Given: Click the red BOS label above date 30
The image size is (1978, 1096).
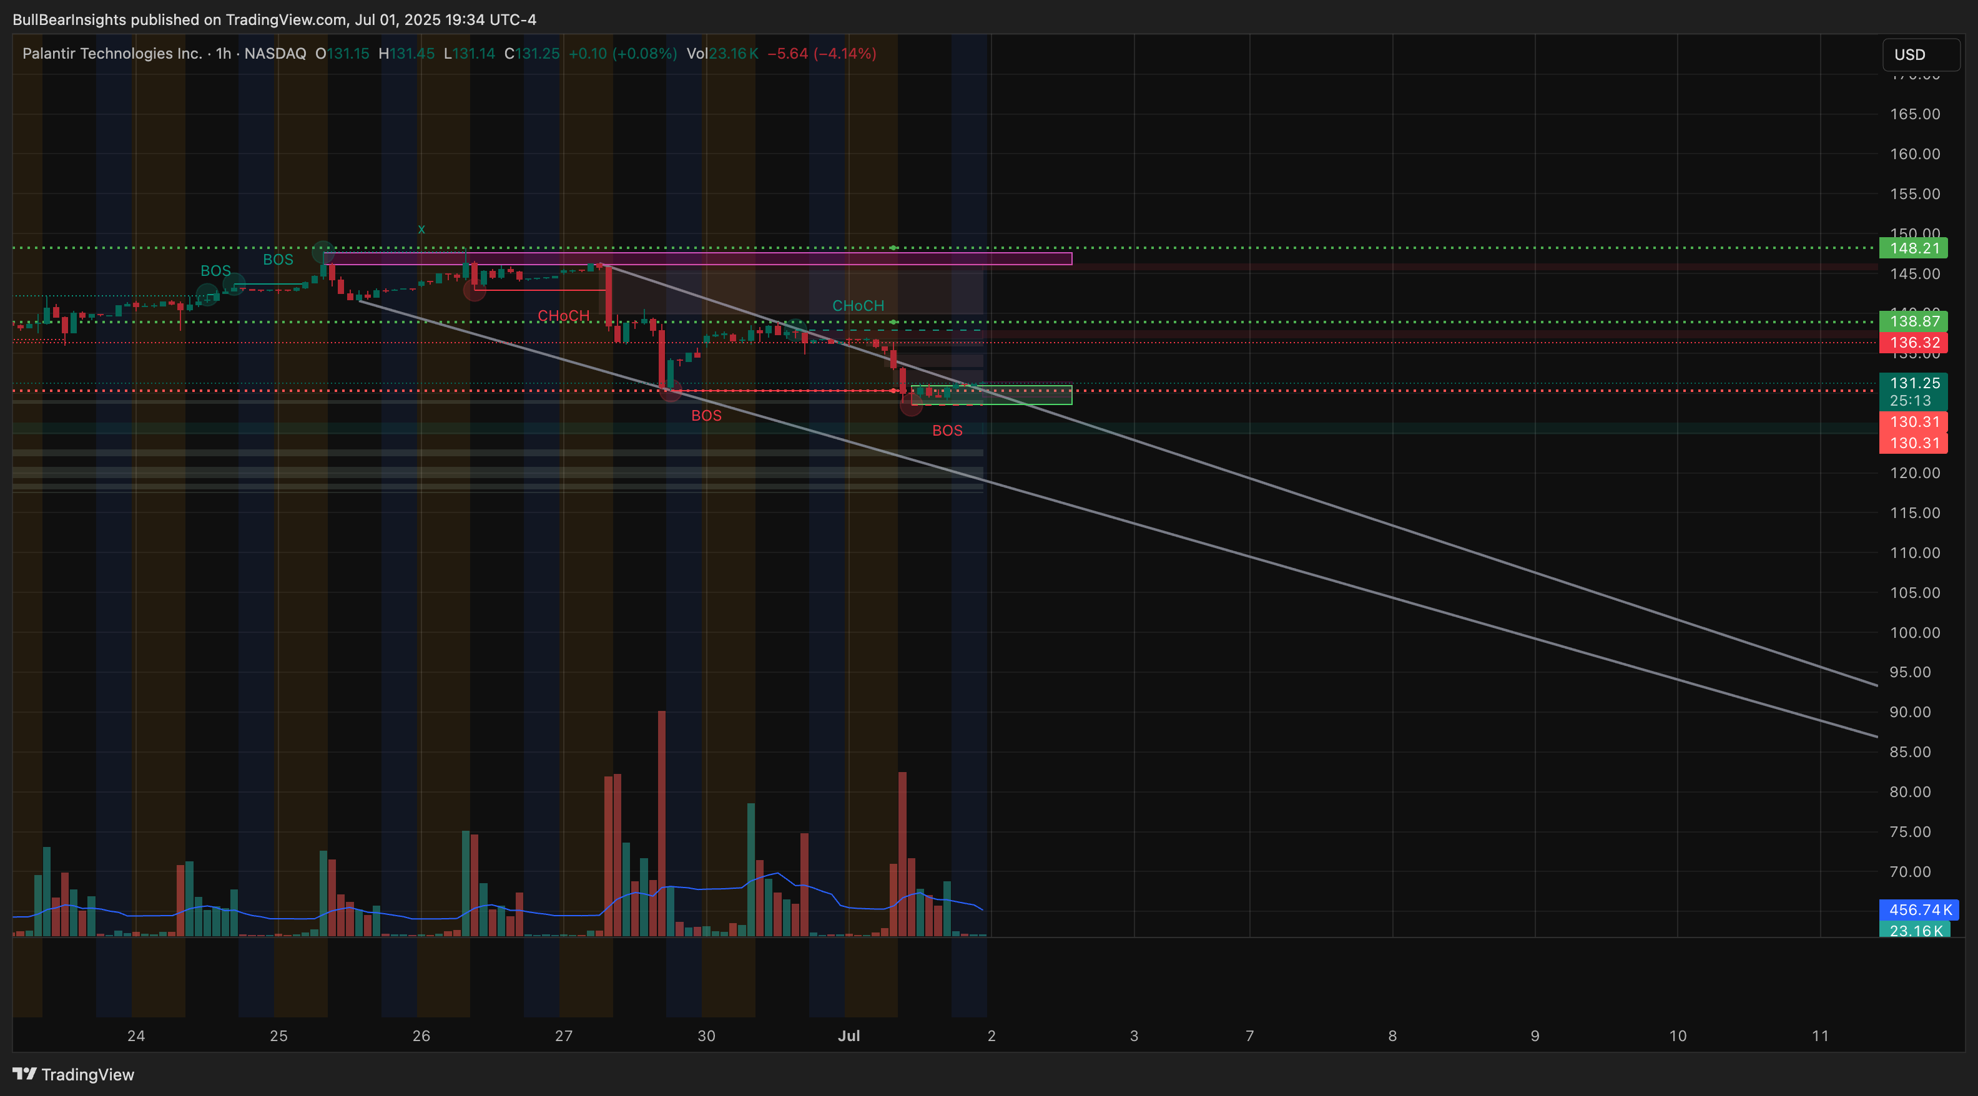Looking at the screenshot, I should 706,416.
